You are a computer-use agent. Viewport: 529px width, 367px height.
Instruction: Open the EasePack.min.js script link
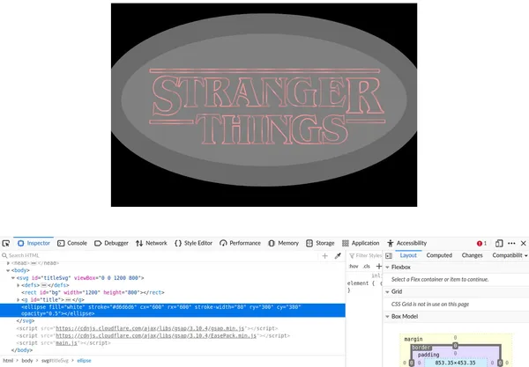(x=156, y=335)
